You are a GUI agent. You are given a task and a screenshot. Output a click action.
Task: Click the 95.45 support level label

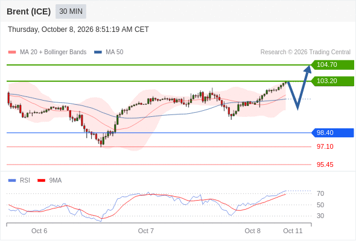[x=325, y=165]
